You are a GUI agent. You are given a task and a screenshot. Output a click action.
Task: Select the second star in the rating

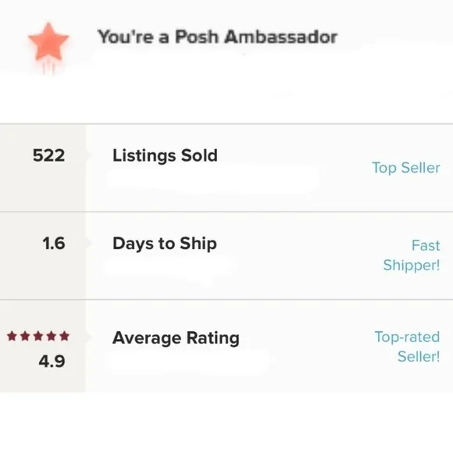(25, 336)
